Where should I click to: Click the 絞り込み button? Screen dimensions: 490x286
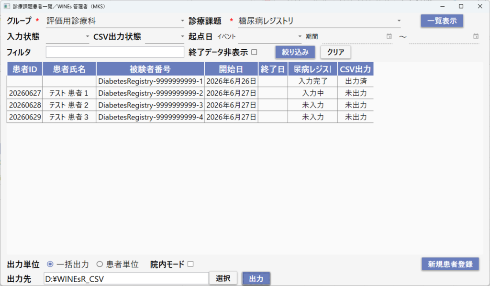tap(295, 52)
